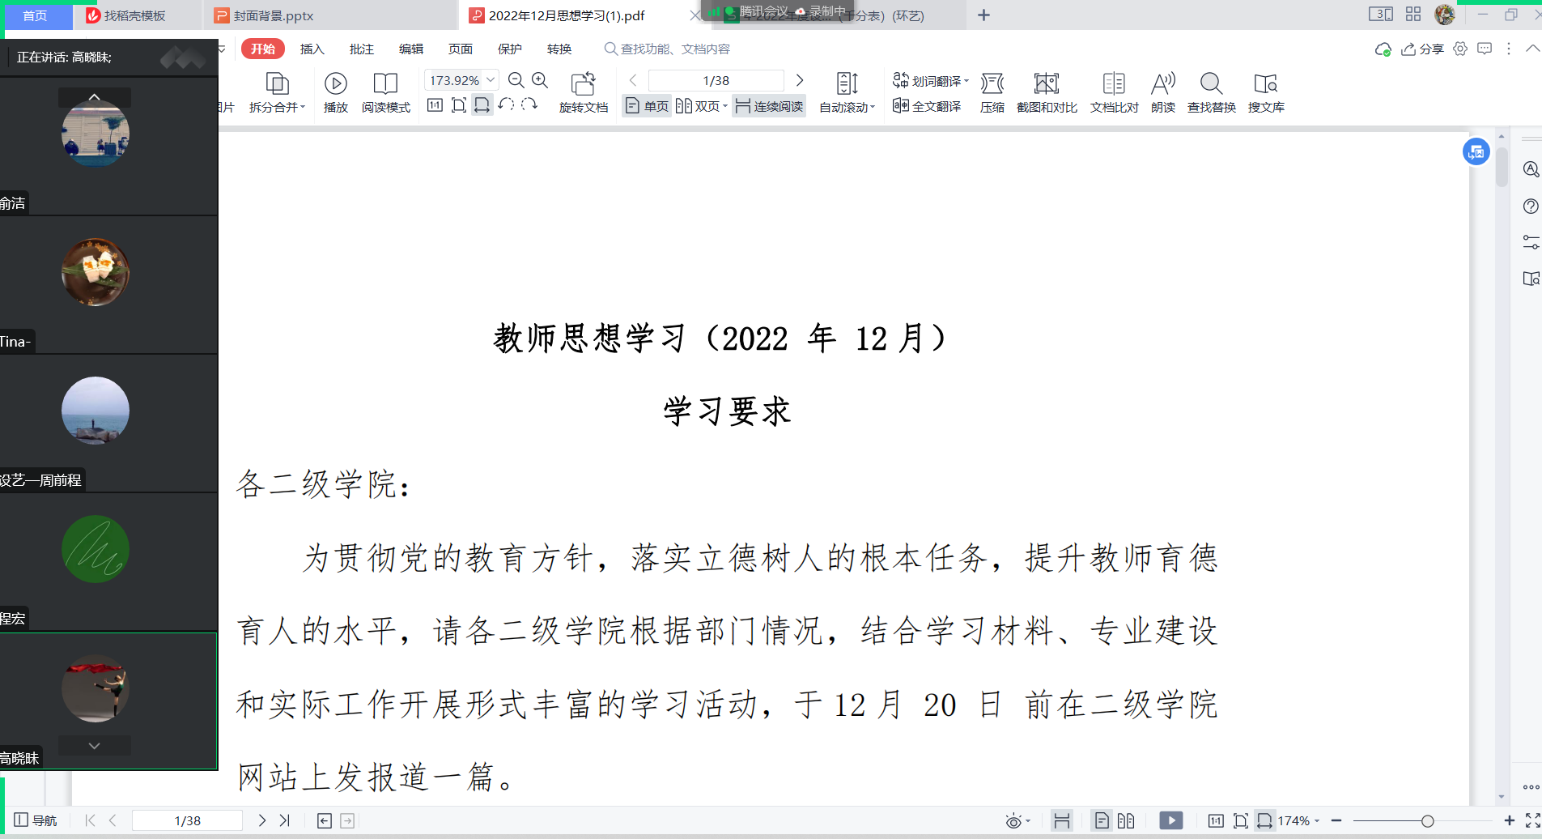Click the 分享 share button
This screenshot has height=839, width=1542.
[x=1423, y=49]
